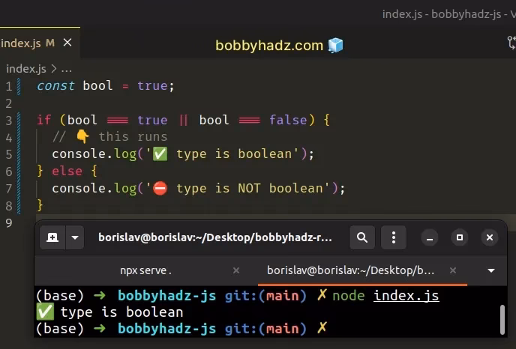Click the 'true' value on line 1
Viewport: 516px width, 349px height.
pos(152,86)
